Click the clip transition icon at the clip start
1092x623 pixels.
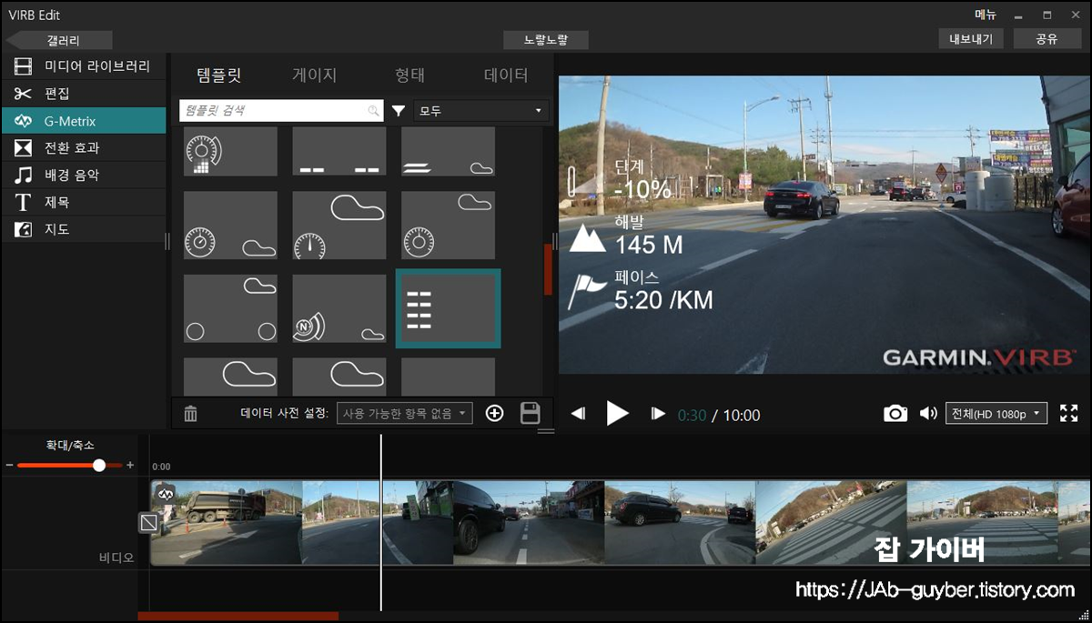[149, 523]
